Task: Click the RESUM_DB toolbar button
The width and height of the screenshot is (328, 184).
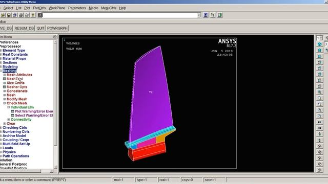Action: pyautogui.click(x=24, y=29)
